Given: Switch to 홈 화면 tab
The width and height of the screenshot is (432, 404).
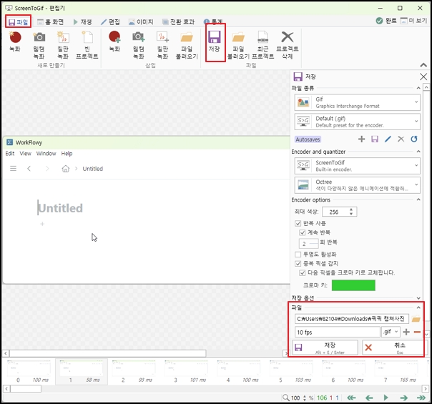Looking at the screenshot, I should [x=50, y=21].
